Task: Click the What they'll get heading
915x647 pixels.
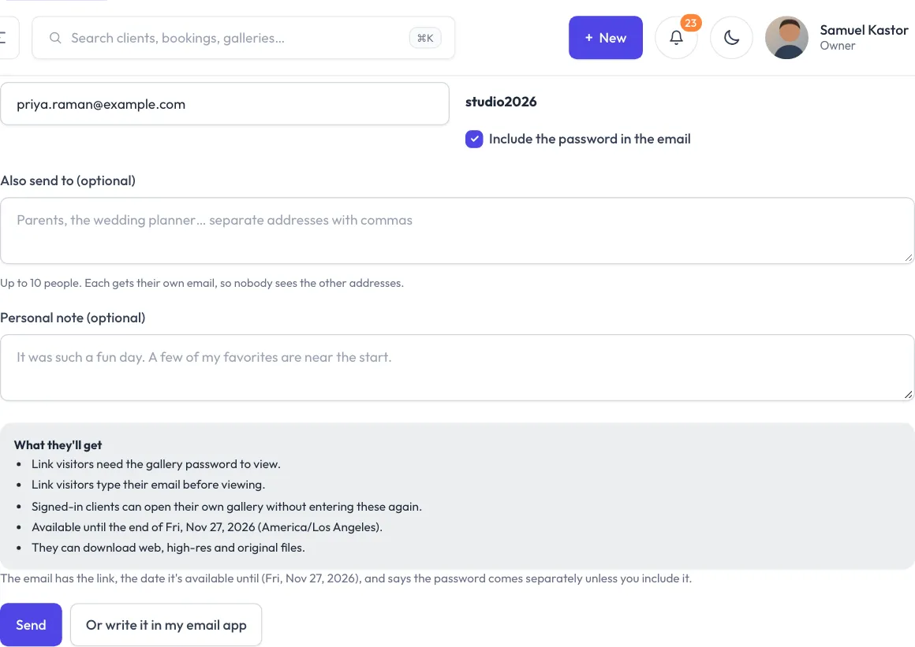Action: point(58,445)
